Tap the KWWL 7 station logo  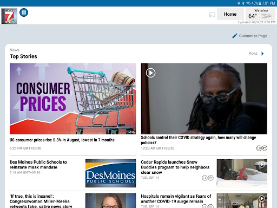pyautogui.click(x=9, y=16)
